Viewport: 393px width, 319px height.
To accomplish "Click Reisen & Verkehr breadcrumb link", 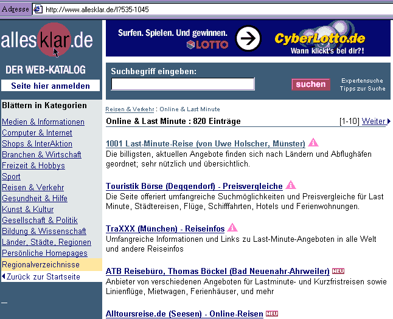I will 130,109.
